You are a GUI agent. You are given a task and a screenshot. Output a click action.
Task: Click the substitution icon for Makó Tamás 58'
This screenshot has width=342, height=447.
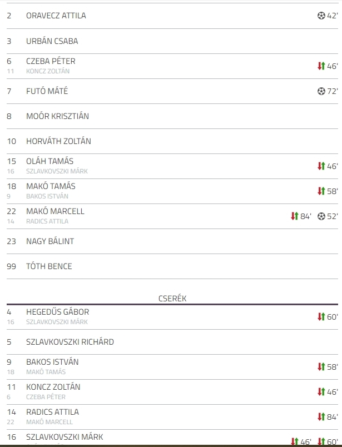coord(321,191)
